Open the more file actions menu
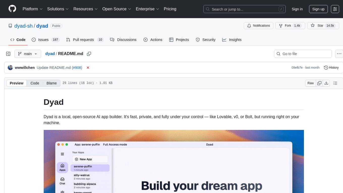343x193 pixels. coord(339,54)
